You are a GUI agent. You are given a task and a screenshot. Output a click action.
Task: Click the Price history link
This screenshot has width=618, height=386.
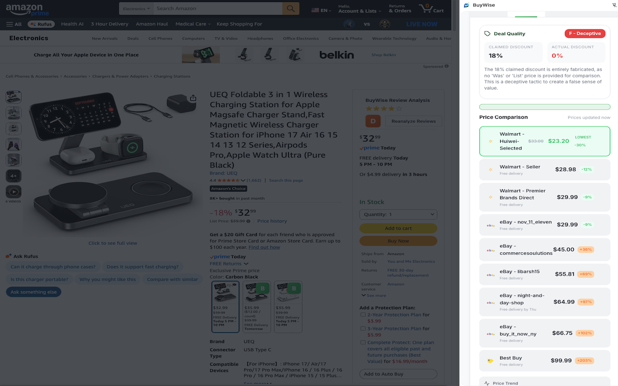[x=272, y=221]
